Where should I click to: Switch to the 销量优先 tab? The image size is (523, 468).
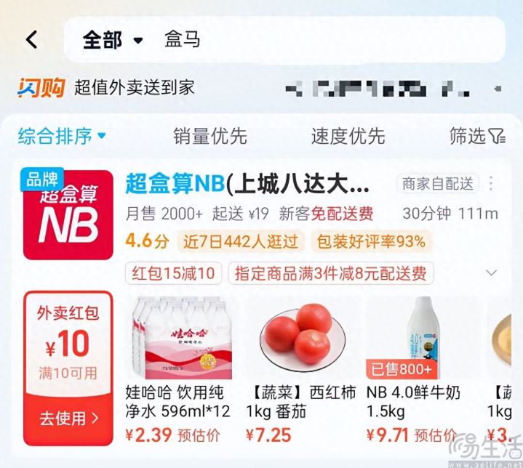click(210, 136)
